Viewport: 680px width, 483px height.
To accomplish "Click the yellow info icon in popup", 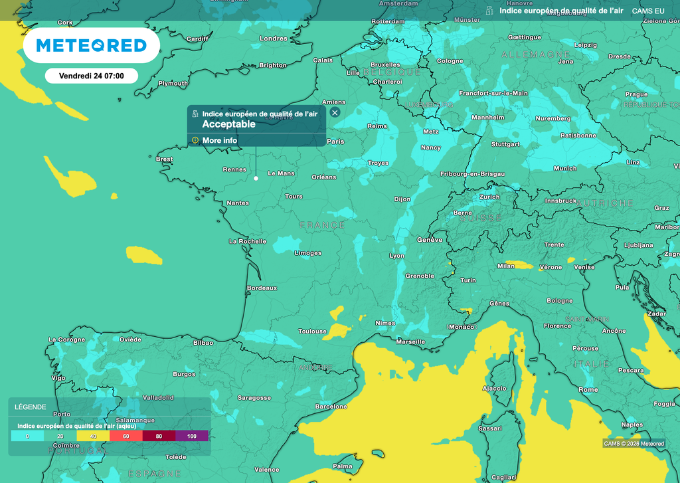I will pyautogui.click(x=195, y=140).
